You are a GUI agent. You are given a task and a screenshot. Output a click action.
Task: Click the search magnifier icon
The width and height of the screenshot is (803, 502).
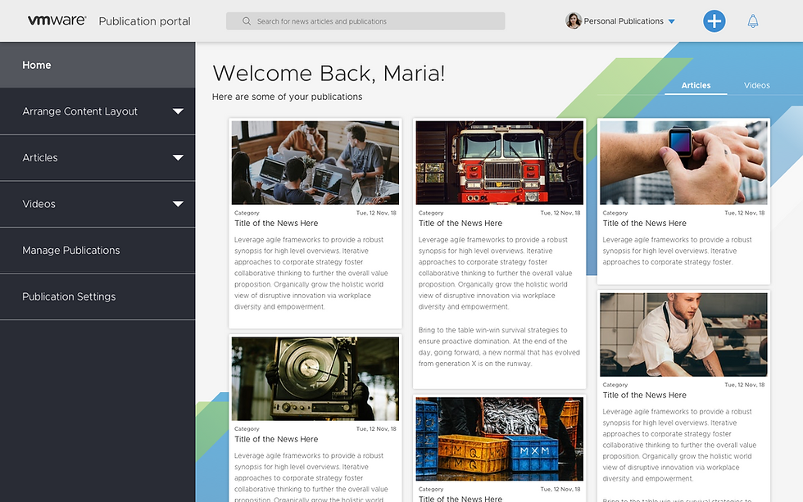point(247,21)
